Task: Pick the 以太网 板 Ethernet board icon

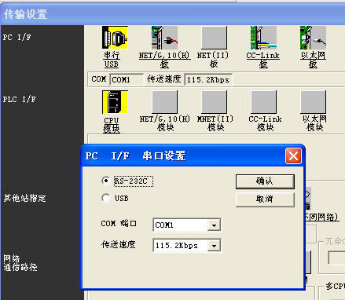Action: (x=313, y=38)
